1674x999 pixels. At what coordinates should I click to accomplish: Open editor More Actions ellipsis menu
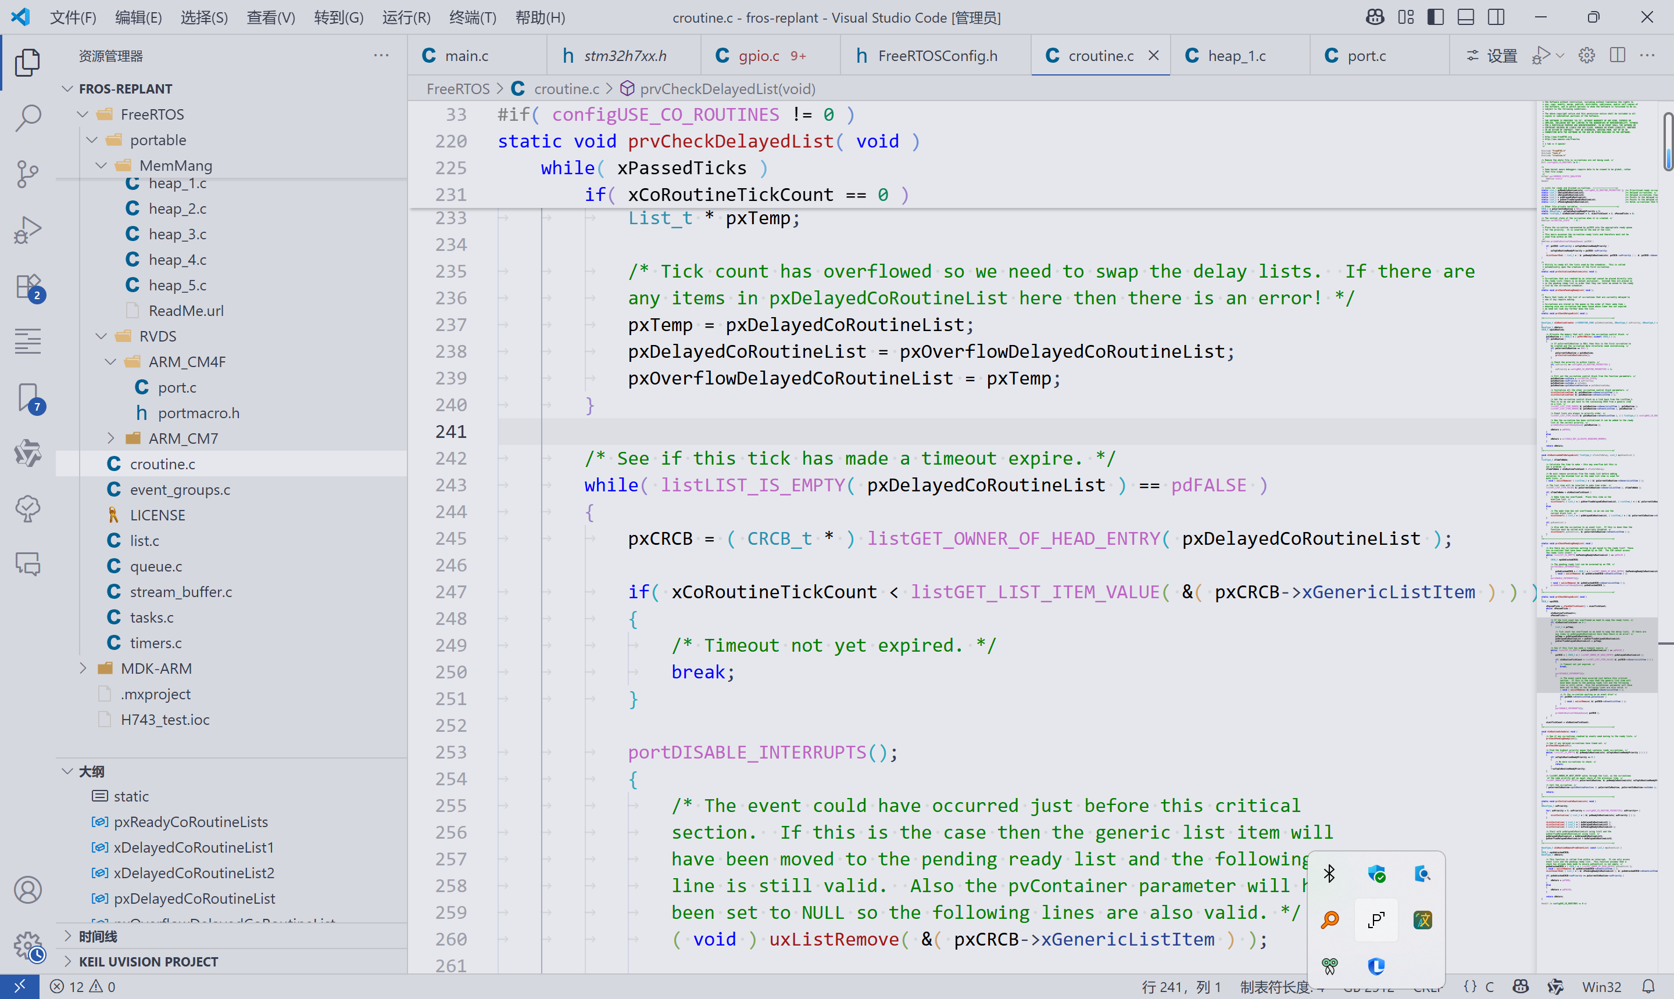[x=1647, y=55]
